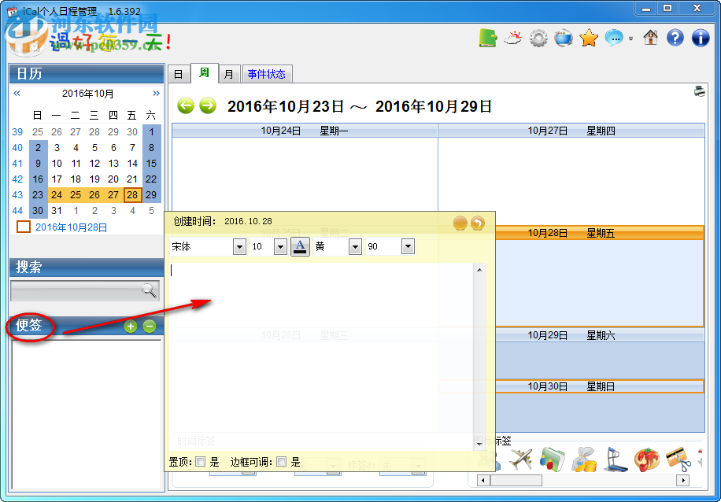This screenshot has width=721, height=502.
Task: Click the 2016年10月 month title
Action: [88, 94]
